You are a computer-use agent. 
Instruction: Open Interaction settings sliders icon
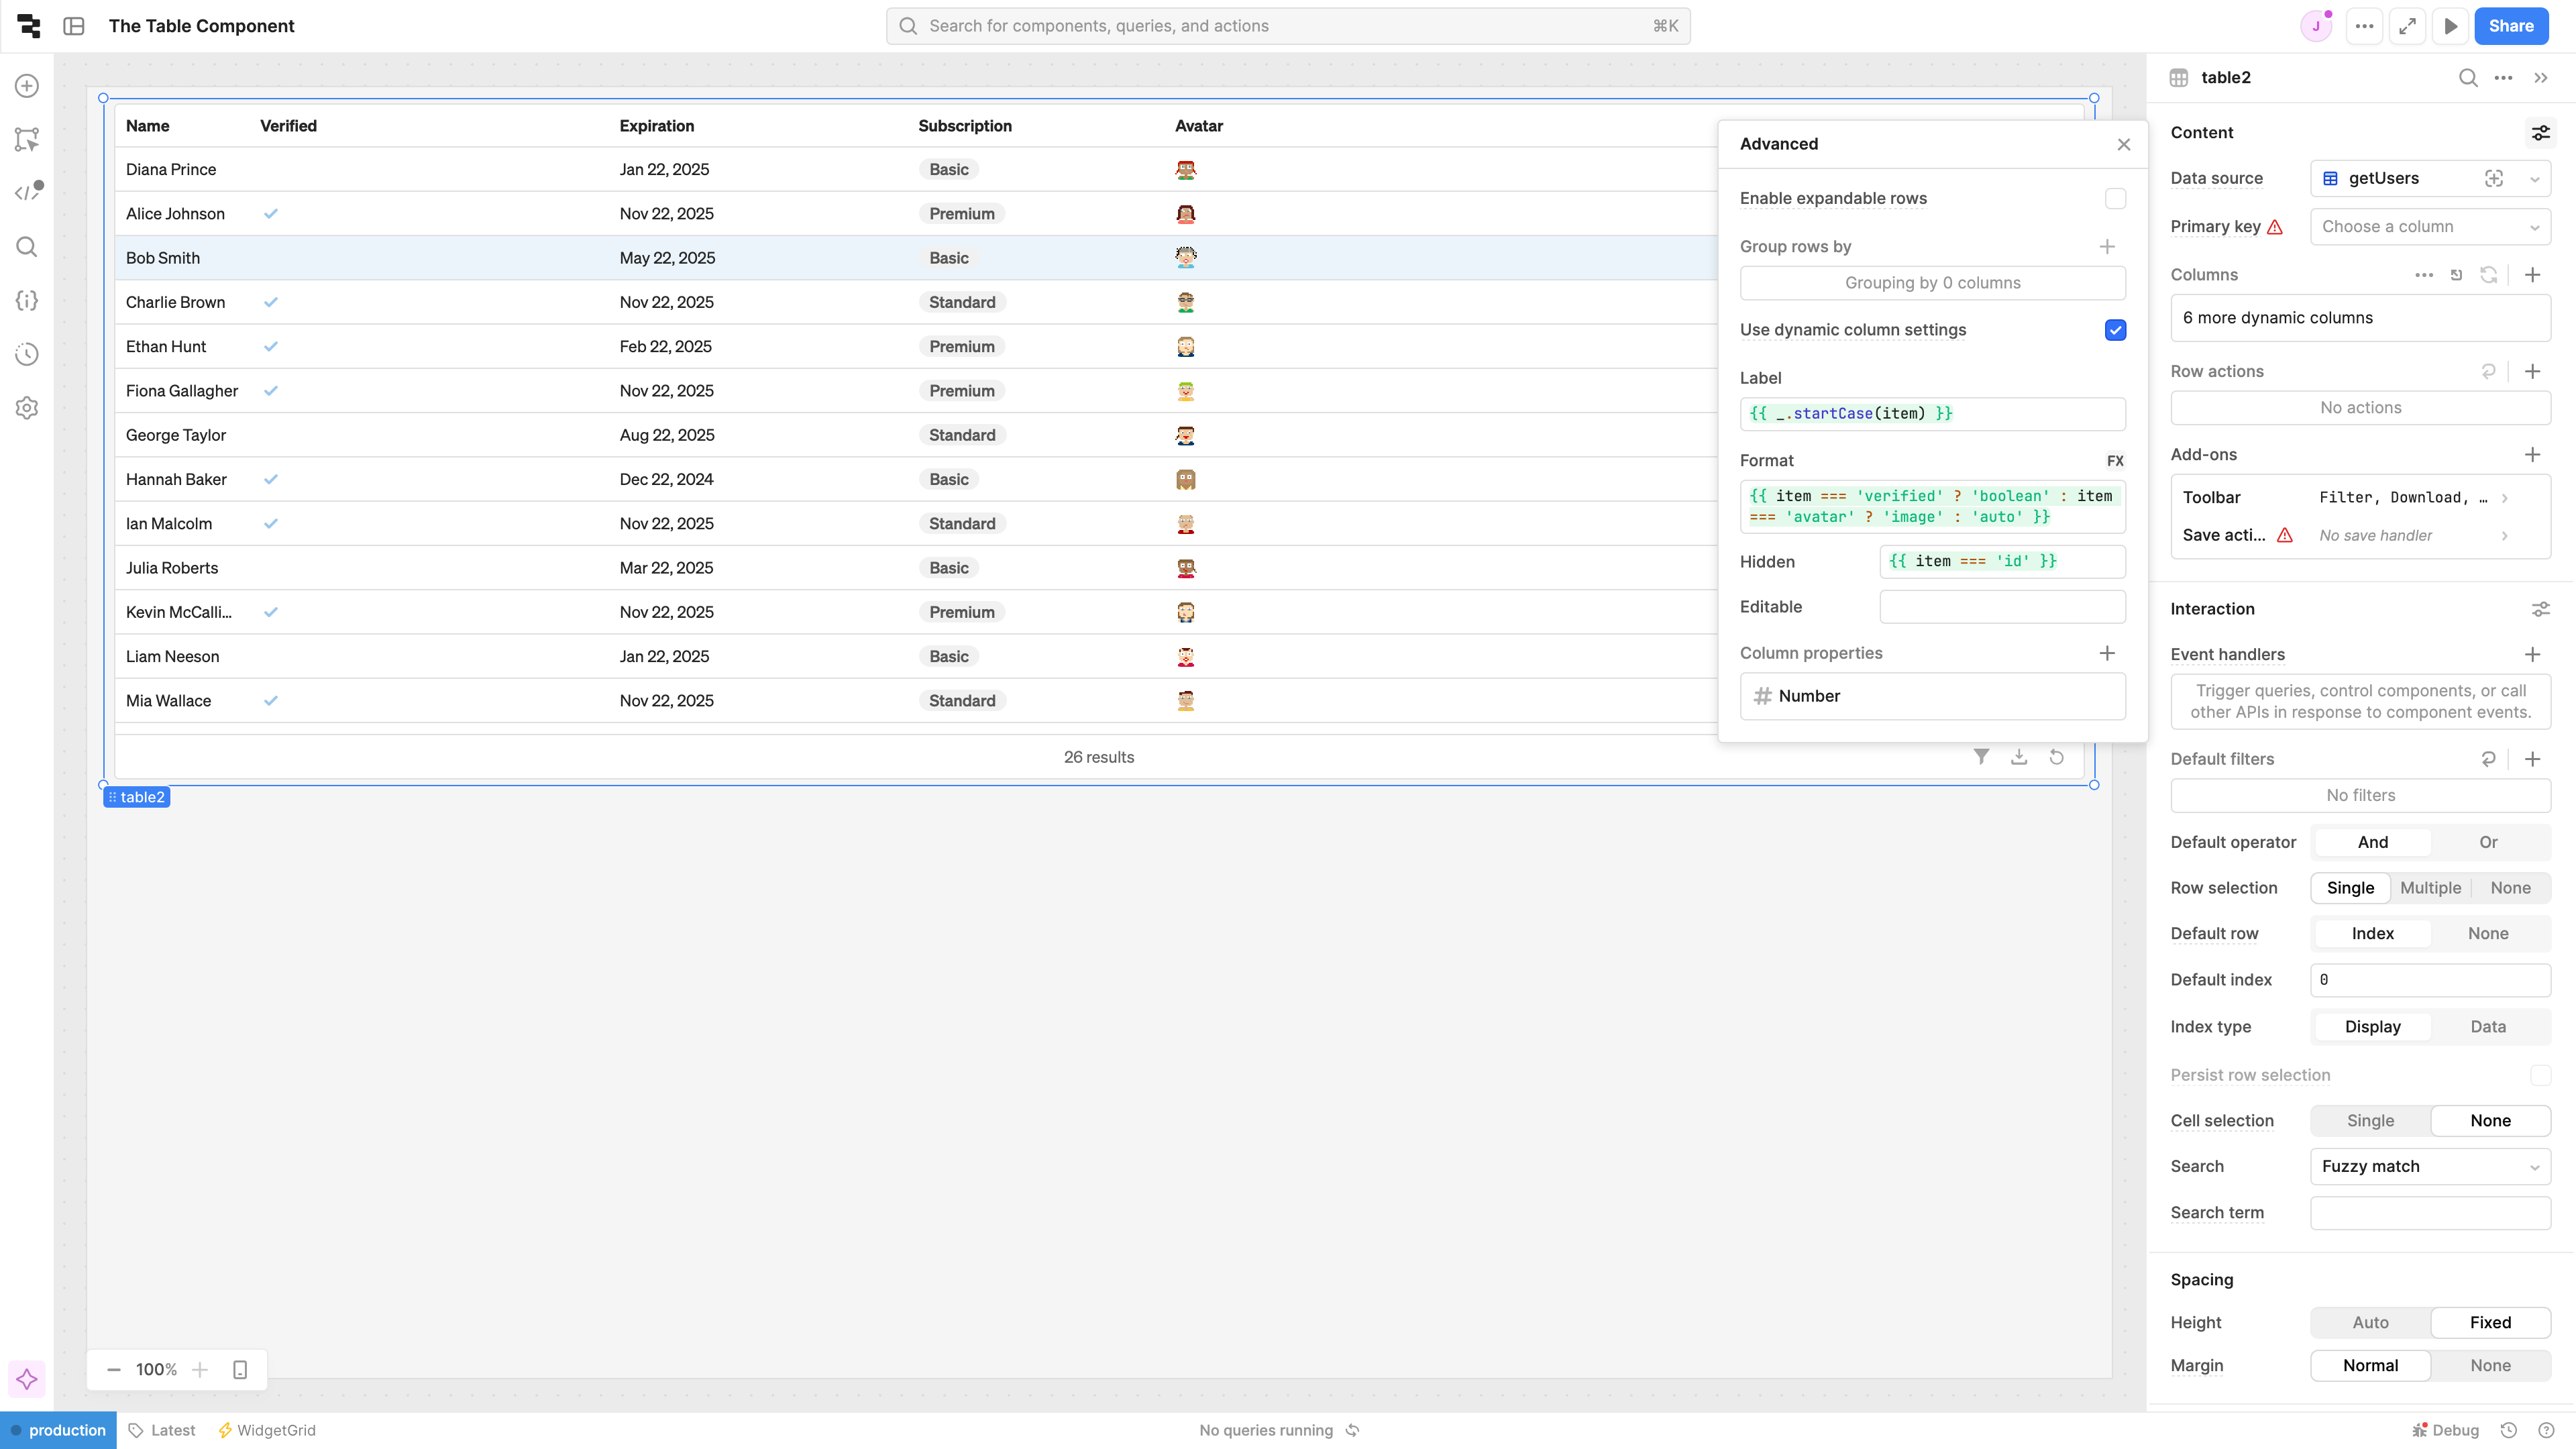(x=2542, y=609)
